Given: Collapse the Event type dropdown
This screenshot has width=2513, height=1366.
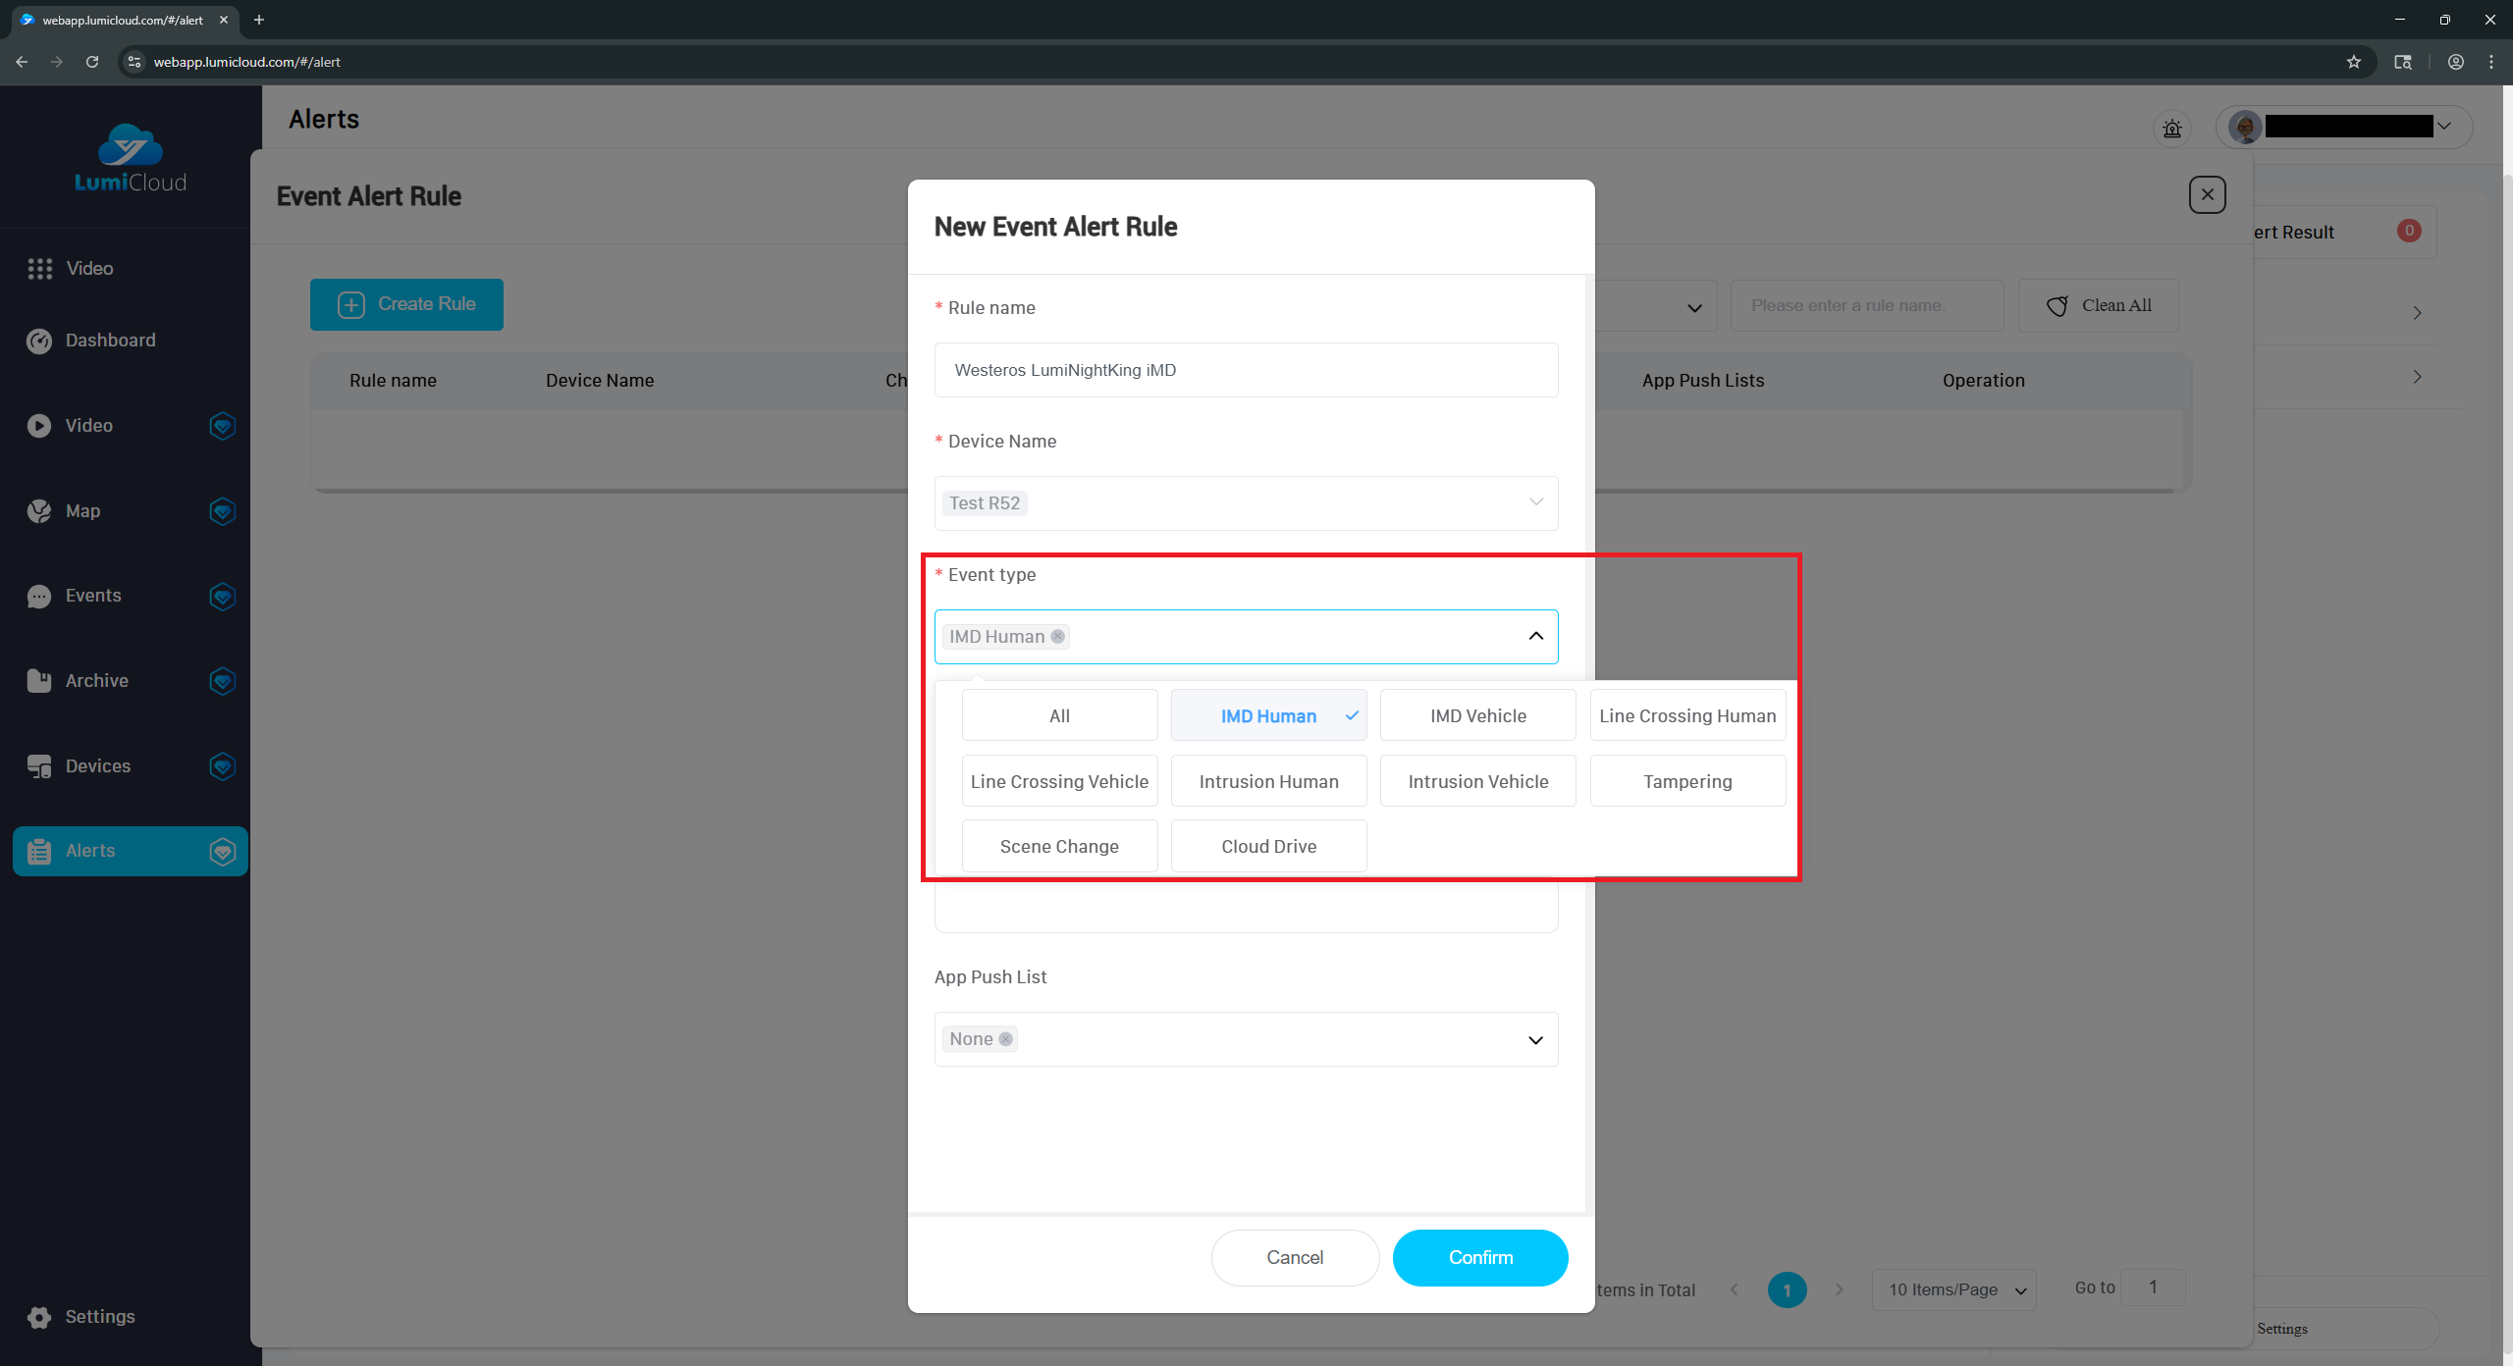Looking at the screenshot, I should pos(1535,636).
